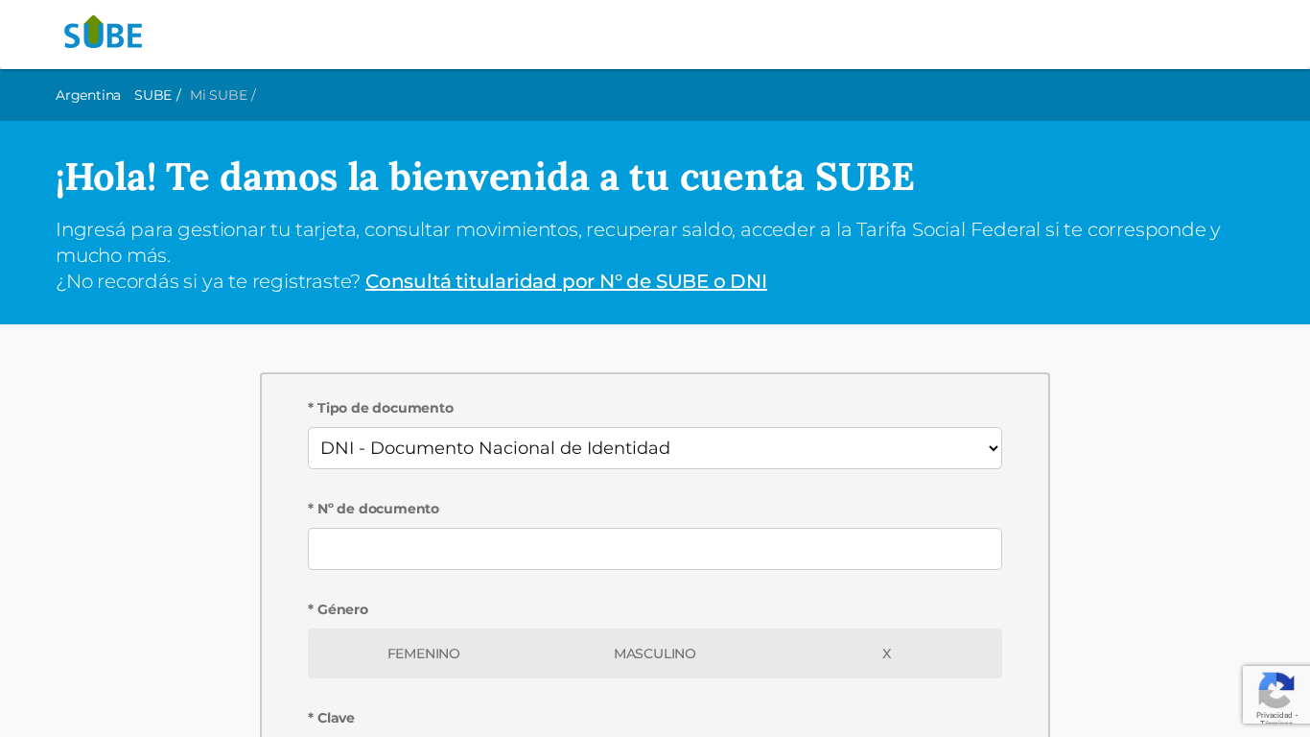
Task: Open the SUBE breadcrumb link
Action: tap(152, 95)
